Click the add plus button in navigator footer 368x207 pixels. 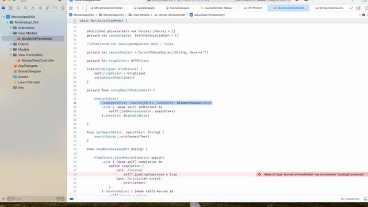click(3, 199)
